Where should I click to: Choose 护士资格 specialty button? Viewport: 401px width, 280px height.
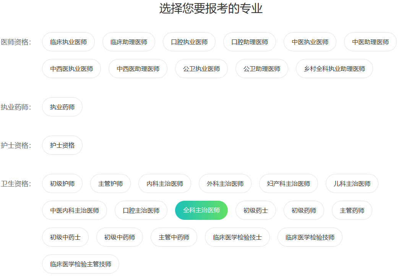pyautogui.click(x=62, y=145)
